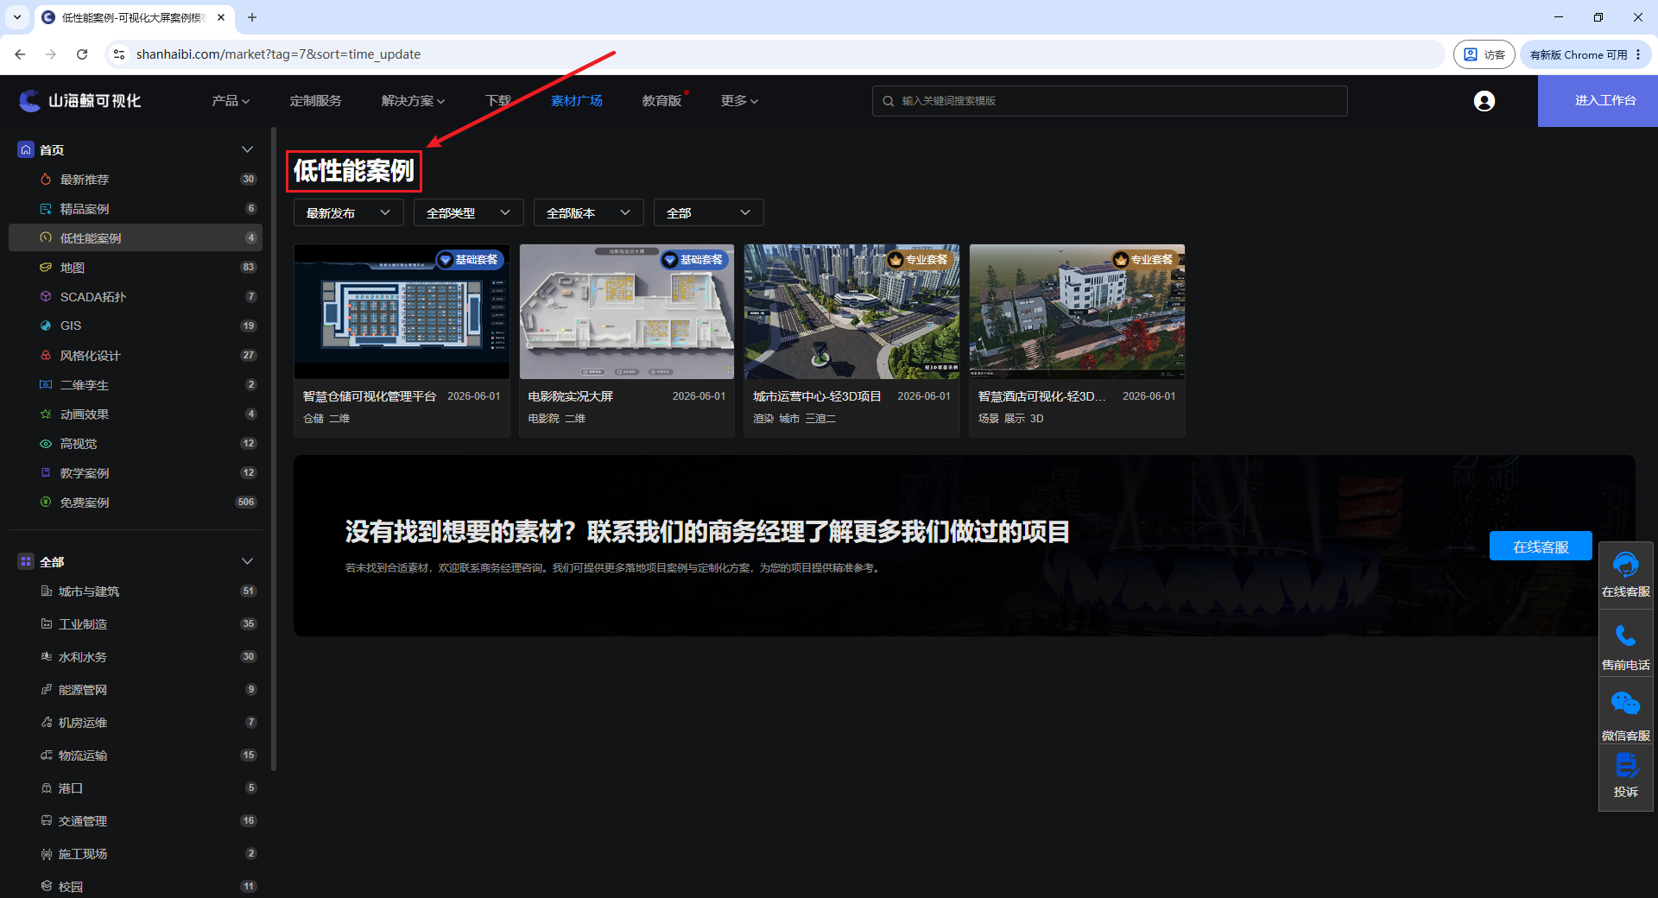
Task: Click the 二维孪生 icon
Action: (46, 384)
